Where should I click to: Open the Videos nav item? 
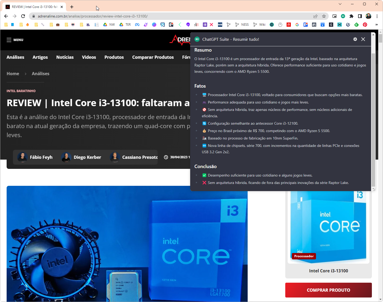click(x=89, y=57)
